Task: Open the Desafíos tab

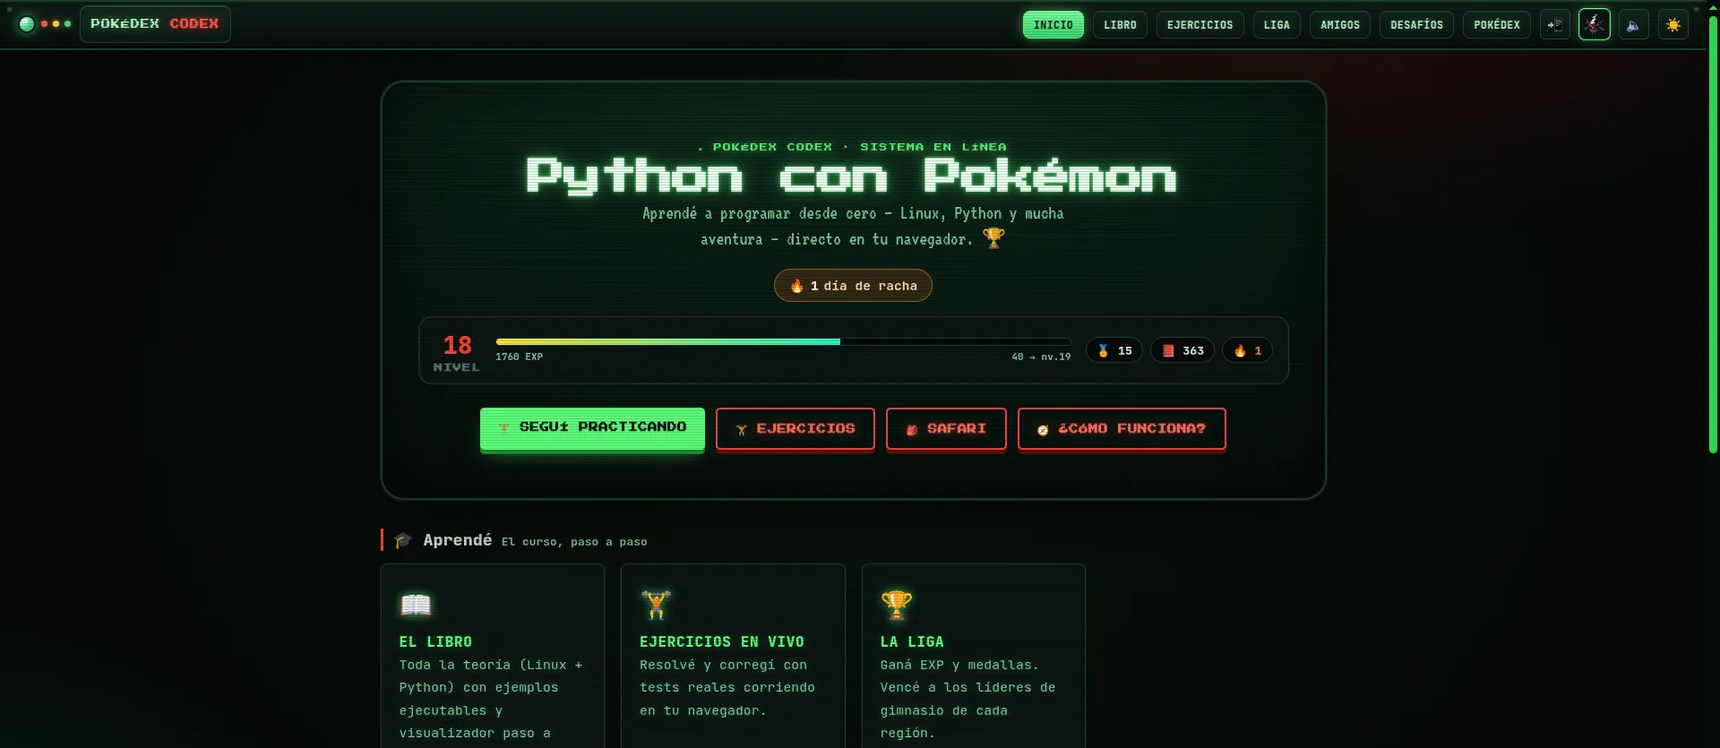Action: 1416,25
